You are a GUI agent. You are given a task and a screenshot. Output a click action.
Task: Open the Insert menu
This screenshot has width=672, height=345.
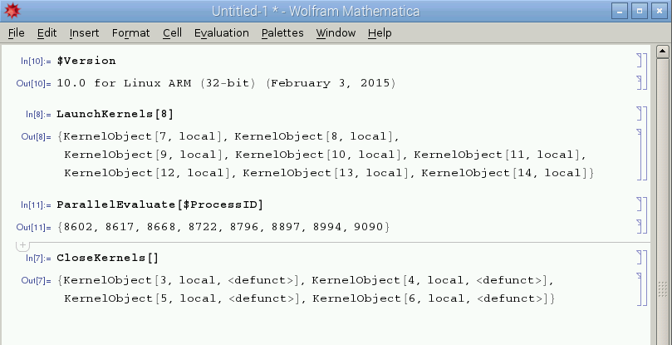84,33
